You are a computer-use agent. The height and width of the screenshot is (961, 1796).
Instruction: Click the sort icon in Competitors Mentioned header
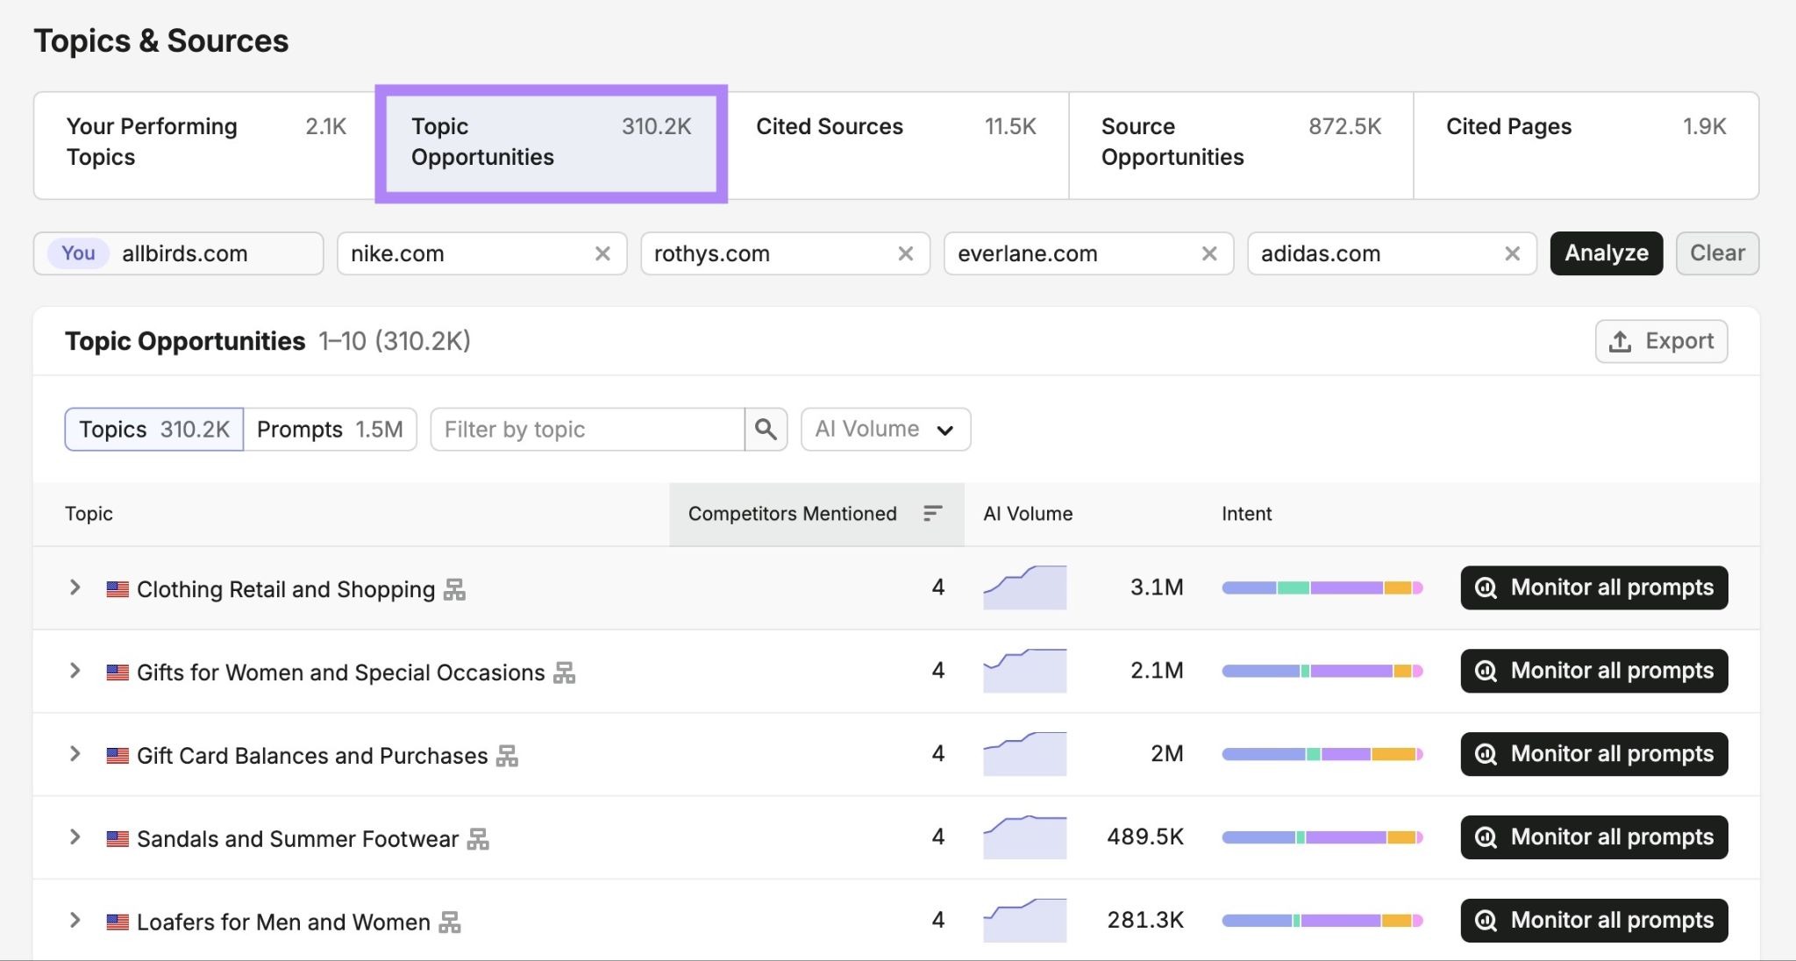932,514
